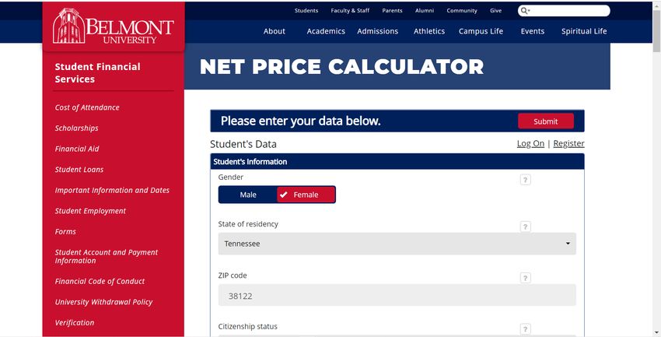This screenshot has width=661, height=337.
Task: Open the ZIP code help icon
Action: click(x=525, y=278)
